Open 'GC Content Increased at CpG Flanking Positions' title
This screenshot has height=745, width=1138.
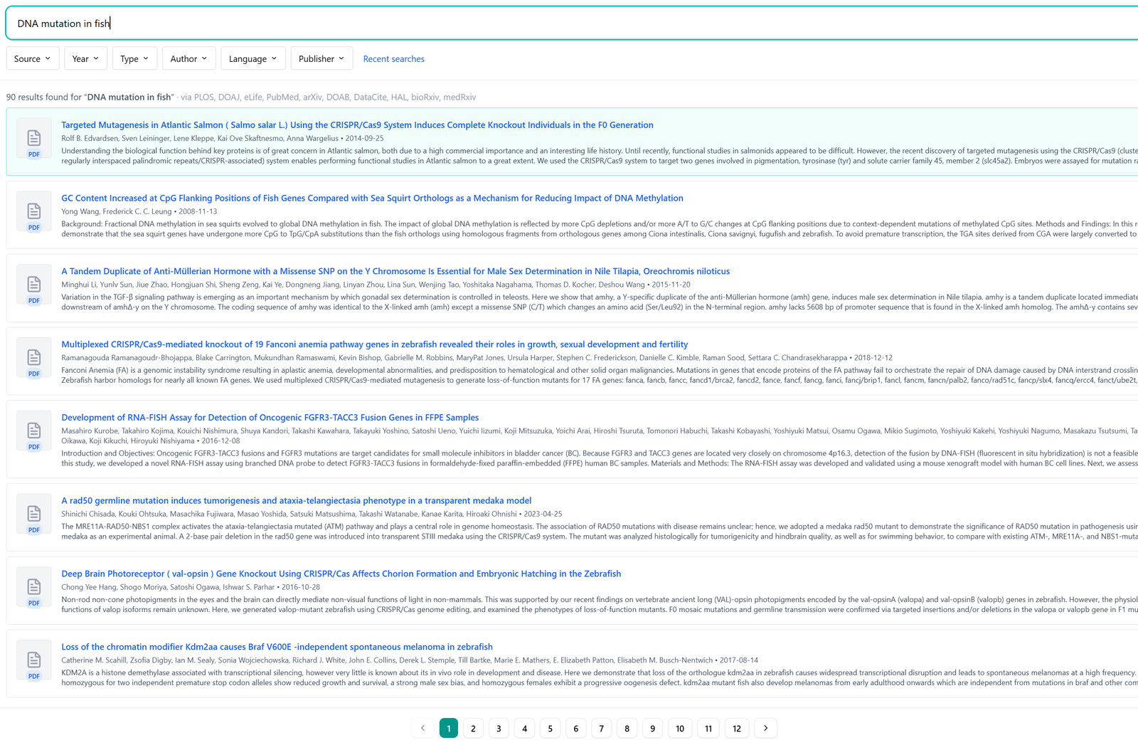[x=372, y=199]
